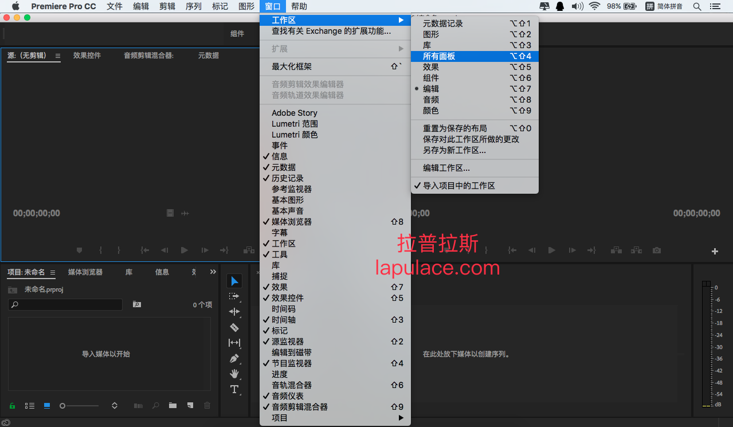Expand the 项目 submenu in window menu
The image size is (733, 427).
[x=335, y=418]
